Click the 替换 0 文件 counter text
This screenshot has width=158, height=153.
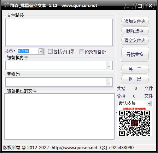(x=135, y=96)
